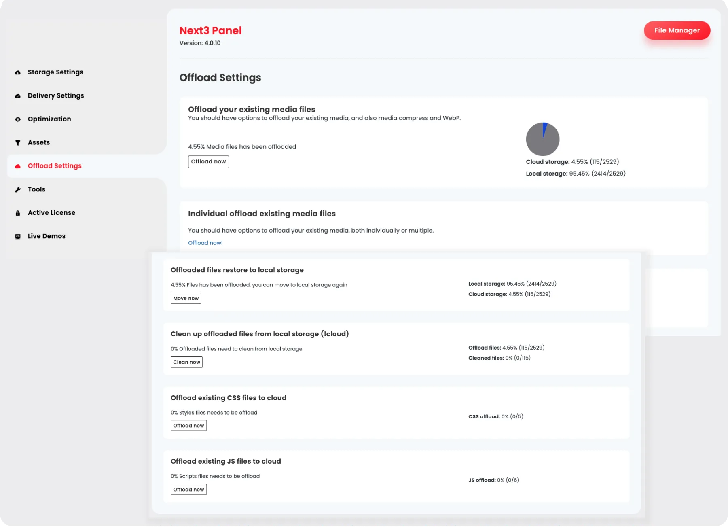Click Offload files: 4.55% (115/2529) value
The width and height of the screenshot is (728, 528).
tap(506, 348)
